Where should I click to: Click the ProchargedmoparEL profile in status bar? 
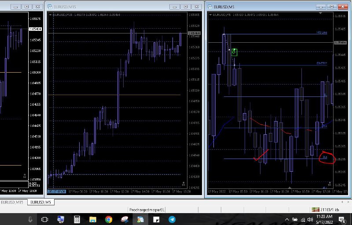[x=147, y=210]
